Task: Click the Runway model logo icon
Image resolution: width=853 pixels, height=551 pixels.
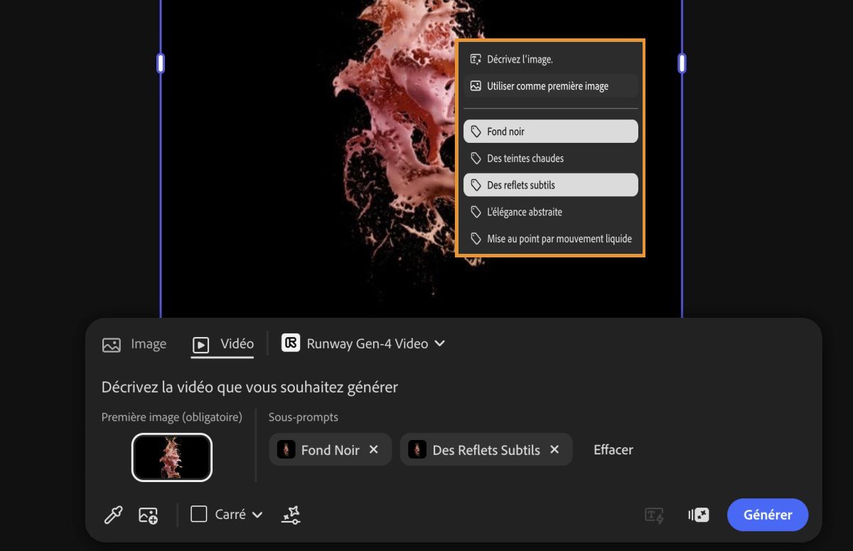Action: (x=291, y=343)
